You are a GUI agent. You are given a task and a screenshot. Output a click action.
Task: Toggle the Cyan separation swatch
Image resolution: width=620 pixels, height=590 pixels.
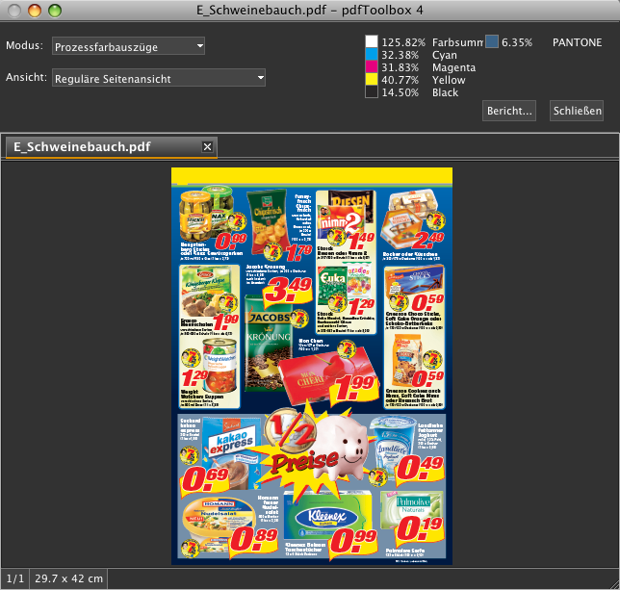[x=371, y=56]
